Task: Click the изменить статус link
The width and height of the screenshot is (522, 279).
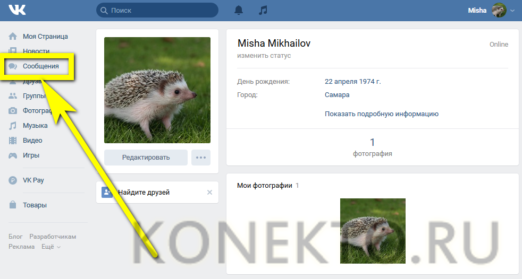Action: (264, 56)
